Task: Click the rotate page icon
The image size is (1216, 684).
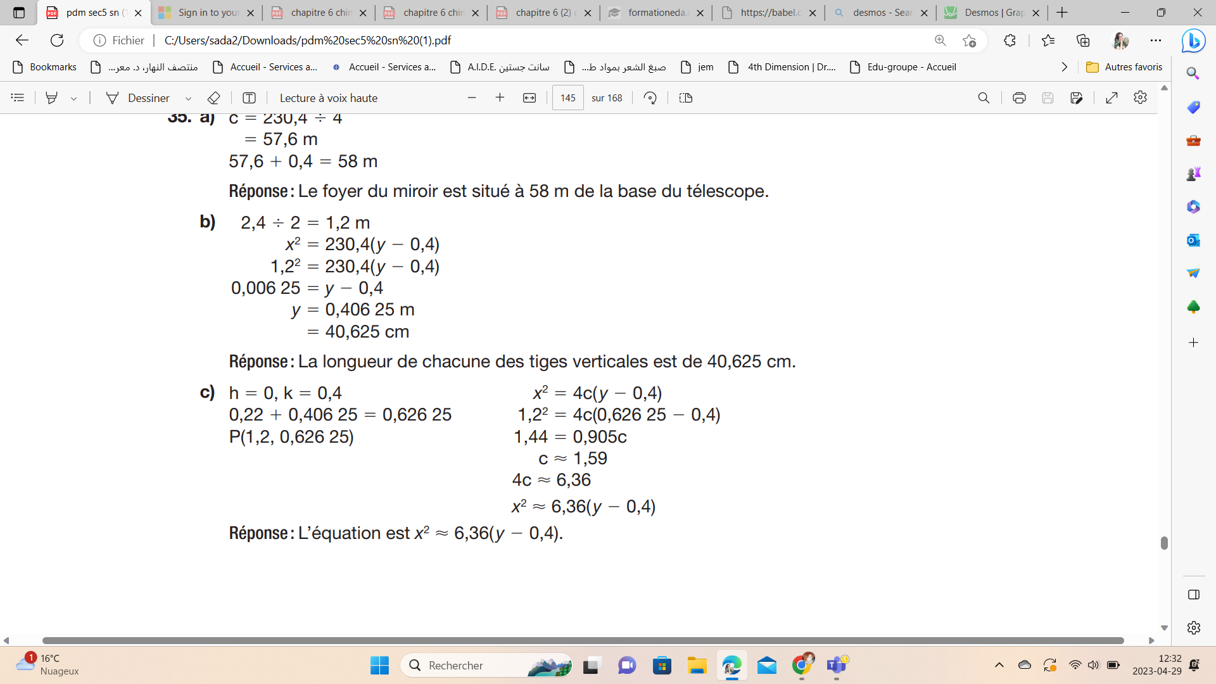Action: coord(650,98)
